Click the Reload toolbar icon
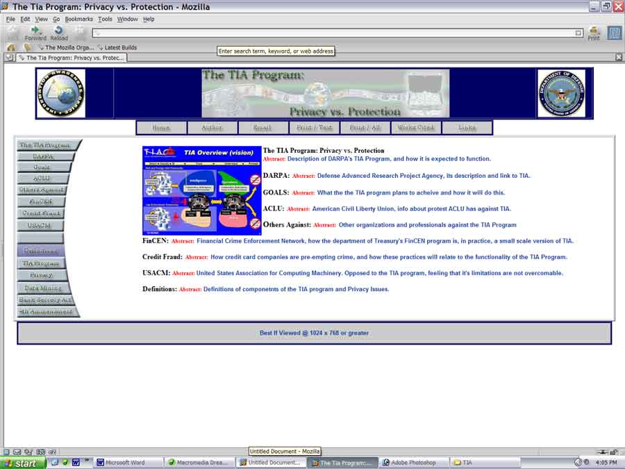Viewport: 625px width, 469px height. pos(58,32)
